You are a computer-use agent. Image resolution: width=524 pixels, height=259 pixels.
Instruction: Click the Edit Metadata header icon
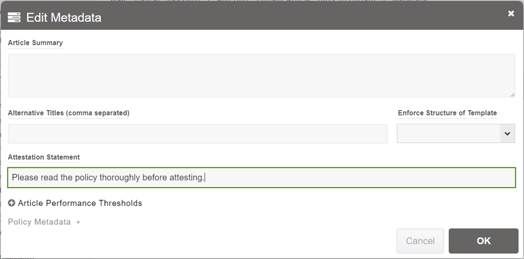pyautogui.click(x=14, y=17)
